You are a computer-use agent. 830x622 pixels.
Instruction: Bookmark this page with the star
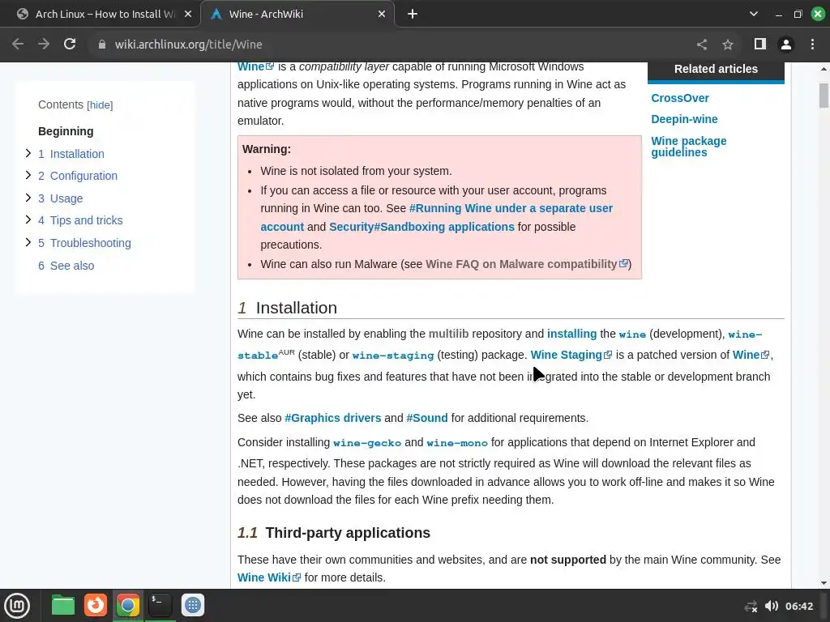728,45
